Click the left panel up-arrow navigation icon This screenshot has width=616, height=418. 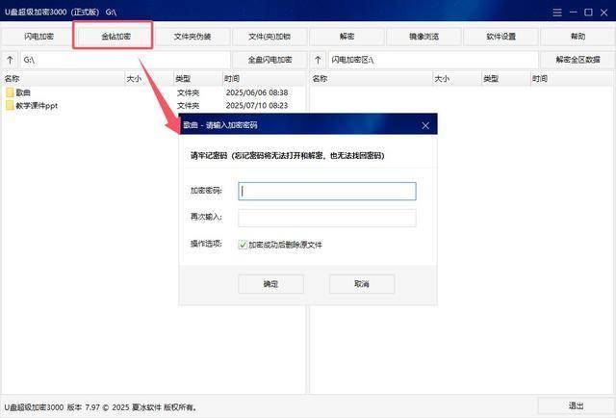click(11, 60)
